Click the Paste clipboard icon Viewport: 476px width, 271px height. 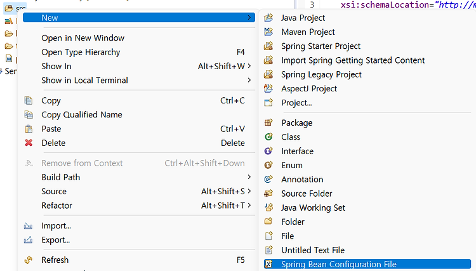pos(28,129)
